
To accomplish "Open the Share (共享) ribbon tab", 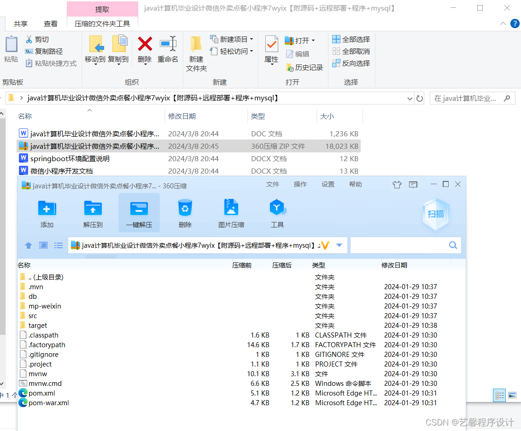I will tap(21, 24).
